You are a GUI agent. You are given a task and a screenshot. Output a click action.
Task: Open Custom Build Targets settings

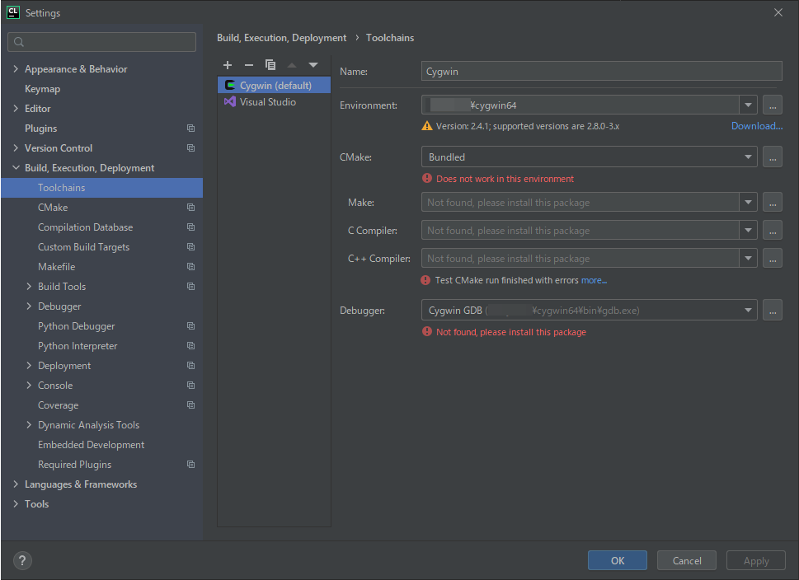pos(83,247)
